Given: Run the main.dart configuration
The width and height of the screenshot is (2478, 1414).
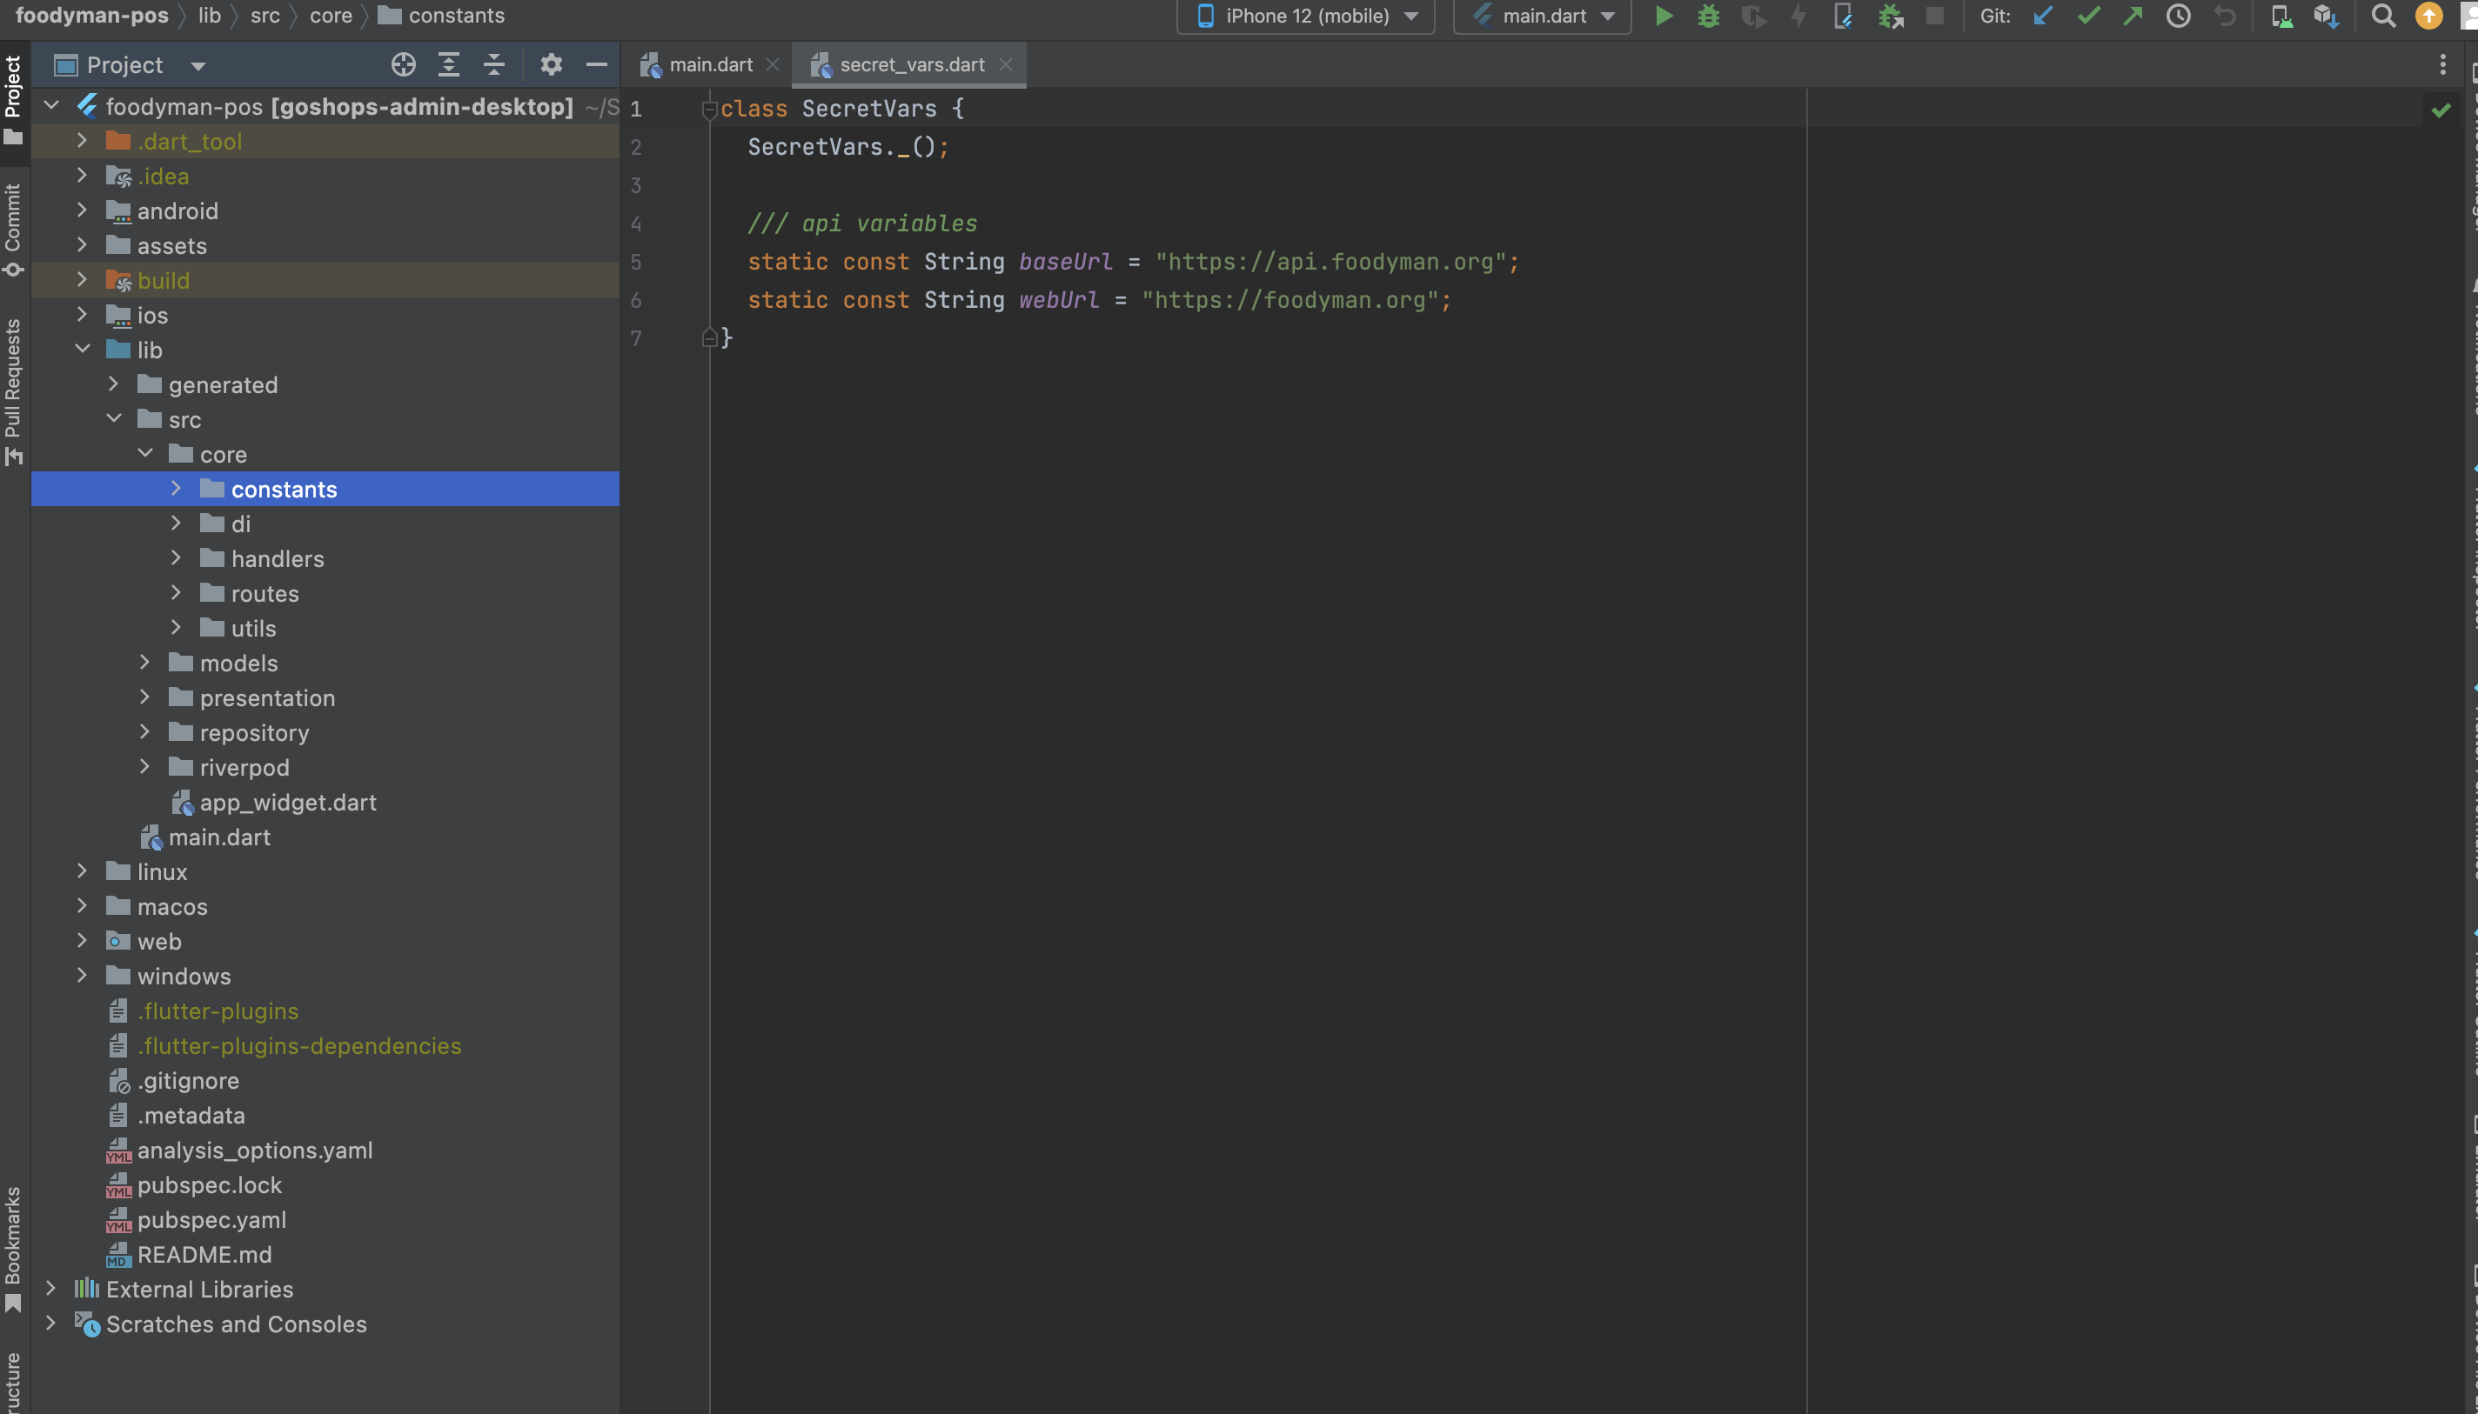Looking at the screenshot, I should point(1664,16).
